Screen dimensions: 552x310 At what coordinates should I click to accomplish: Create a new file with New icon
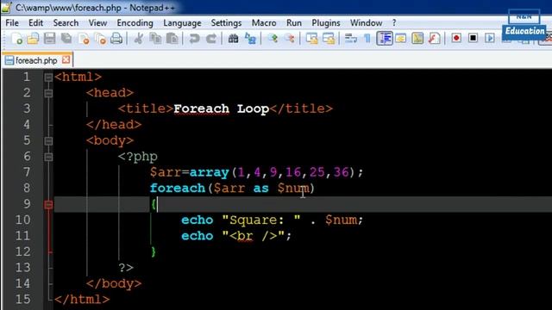(x=16, y=38)
